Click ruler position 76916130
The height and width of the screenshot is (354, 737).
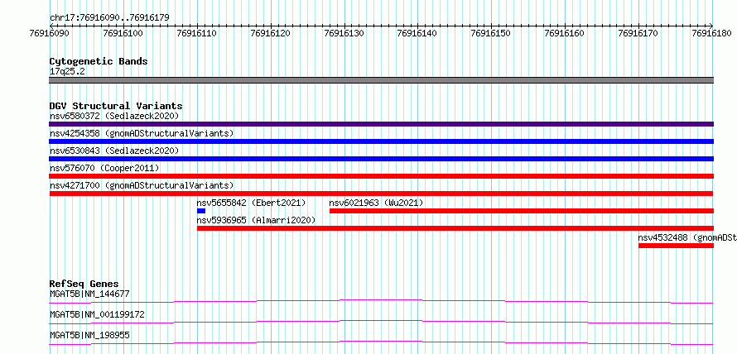pos(344,33)
